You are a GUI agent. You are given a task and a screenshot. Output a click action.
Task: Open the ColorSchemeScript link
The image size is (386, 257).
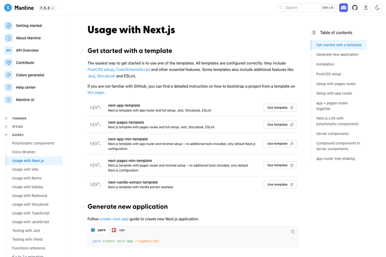pos(133,69)
